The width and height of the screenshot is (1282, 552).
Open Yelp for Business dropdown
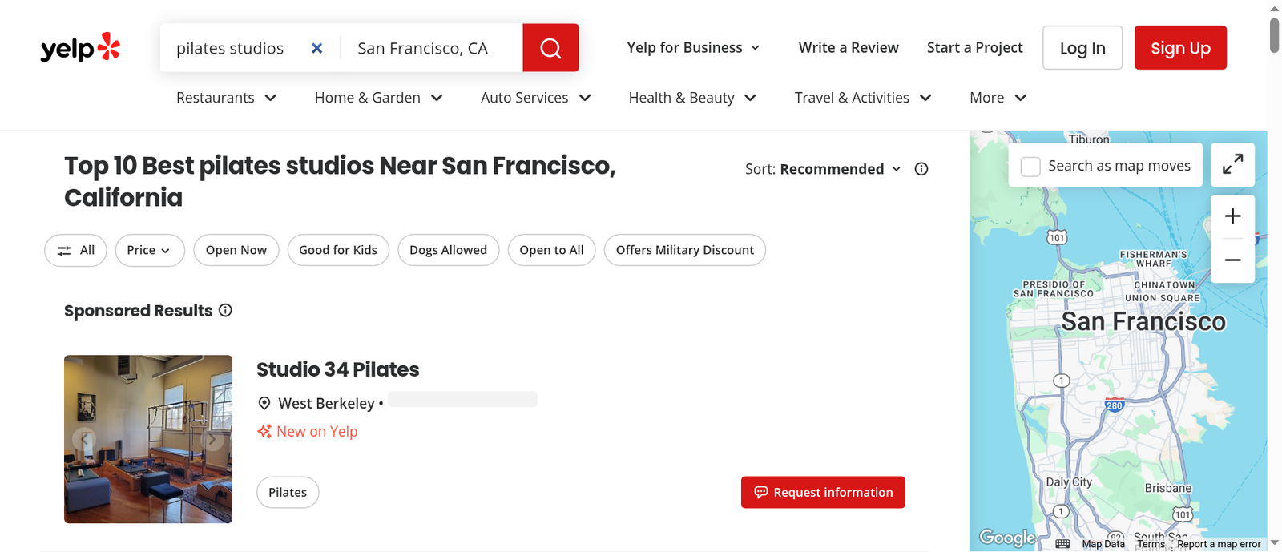coord(693,48)
